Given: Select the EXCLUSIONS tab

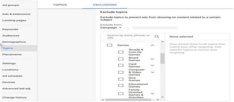Looking at the screenshot, I should (105, 5).
